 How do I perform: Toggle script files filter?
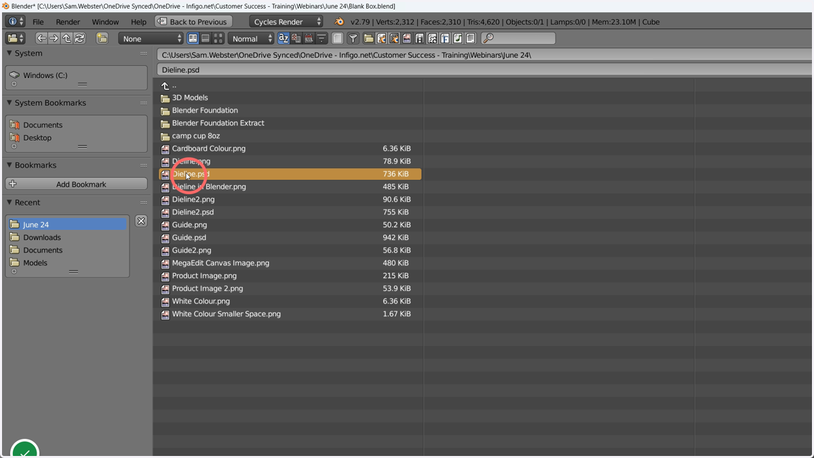click(x=432, y=39)
